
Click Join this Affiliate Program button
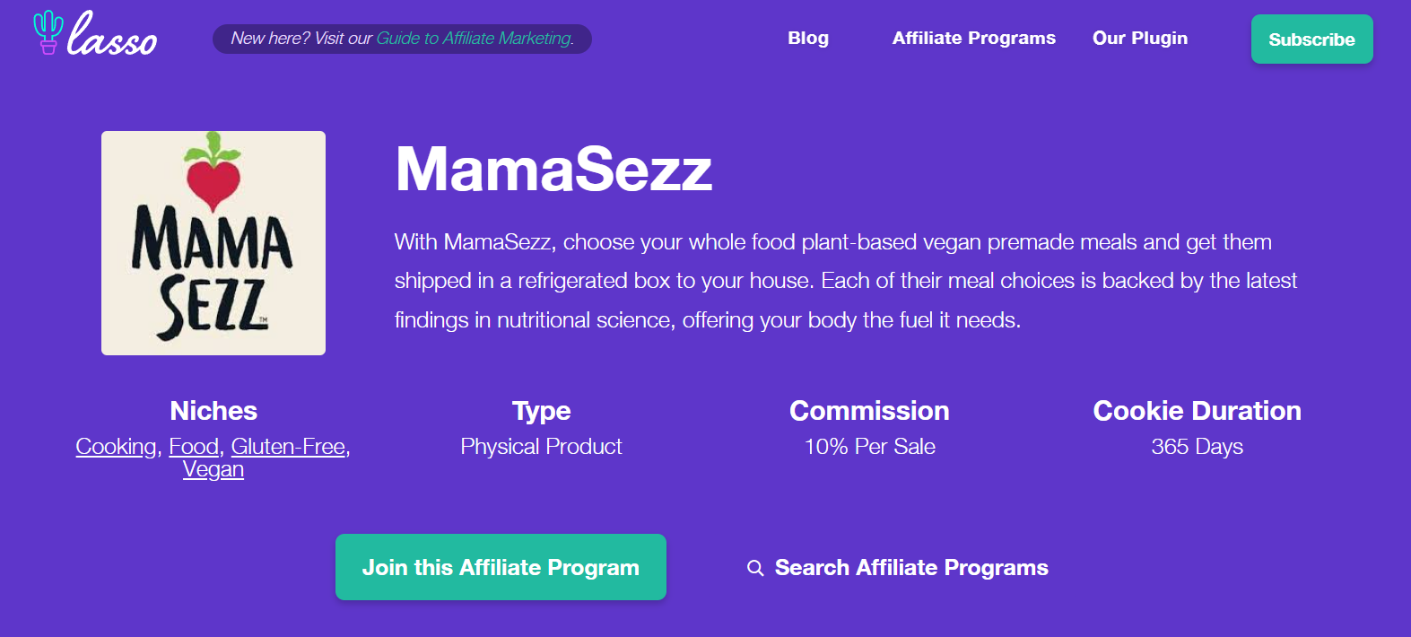pyautogui.click(x=501, y=567)
